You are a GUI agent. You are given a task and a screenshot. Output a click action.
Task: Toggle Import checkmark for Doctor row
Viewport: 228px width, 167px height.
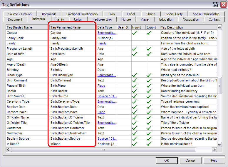[135, 91]
